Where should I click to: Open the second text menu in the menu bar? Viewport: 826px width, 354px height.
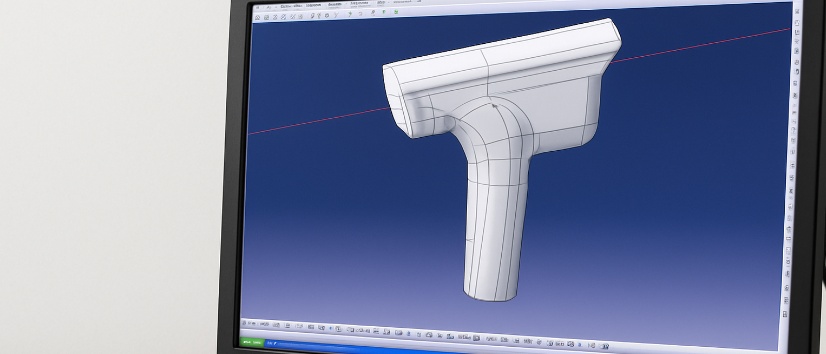[313, 6]
